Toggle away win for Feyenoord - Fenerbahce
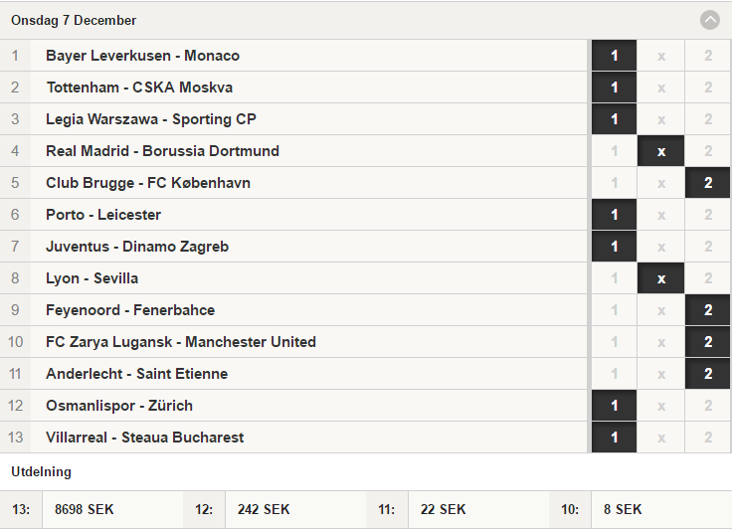The width and height of the screenshot is (732, 529). tap(708, 310)
